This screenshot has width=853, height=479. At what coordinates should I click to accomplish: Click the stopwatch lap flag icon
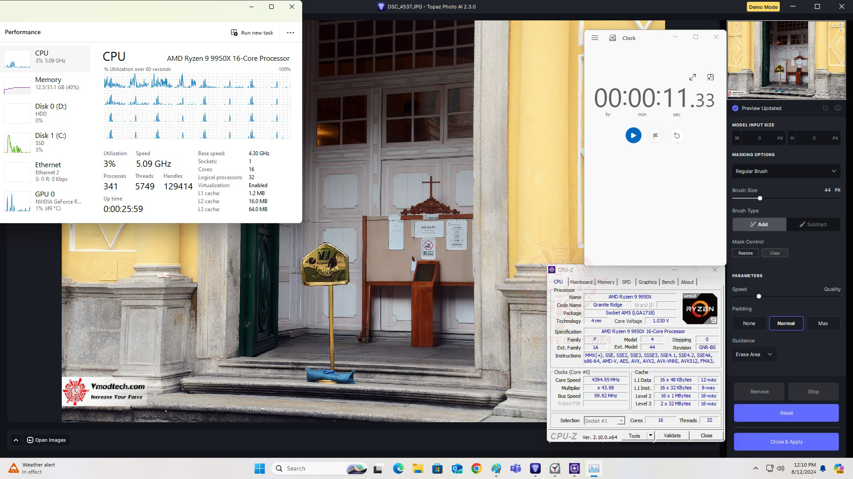655,136
